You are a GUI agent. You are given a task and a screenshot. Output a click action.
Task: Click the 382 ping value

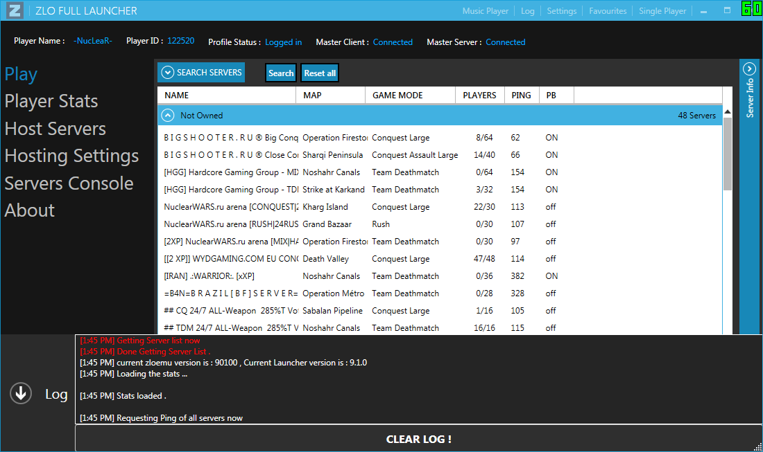pyautogui.click(x=517, y=276)
